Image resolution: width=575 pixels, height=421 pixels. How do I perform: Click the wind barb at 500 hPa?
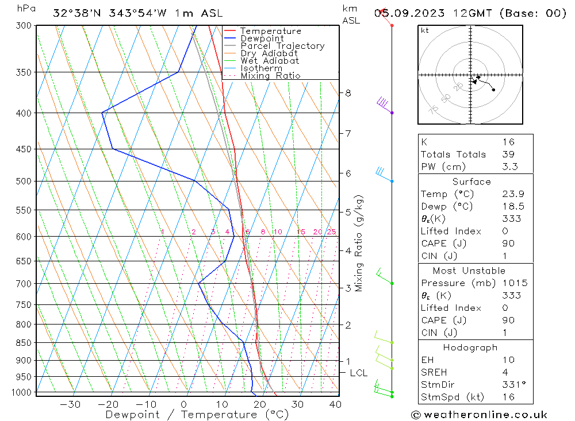384,175
